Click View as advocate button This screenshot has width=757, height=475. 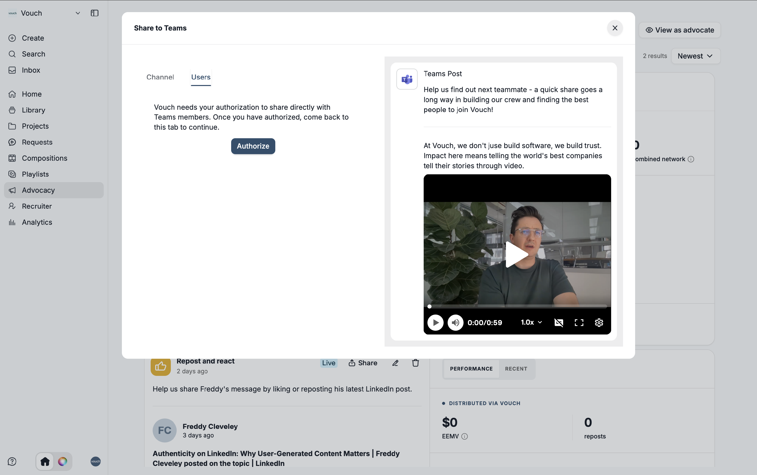(x=680, y=30)
